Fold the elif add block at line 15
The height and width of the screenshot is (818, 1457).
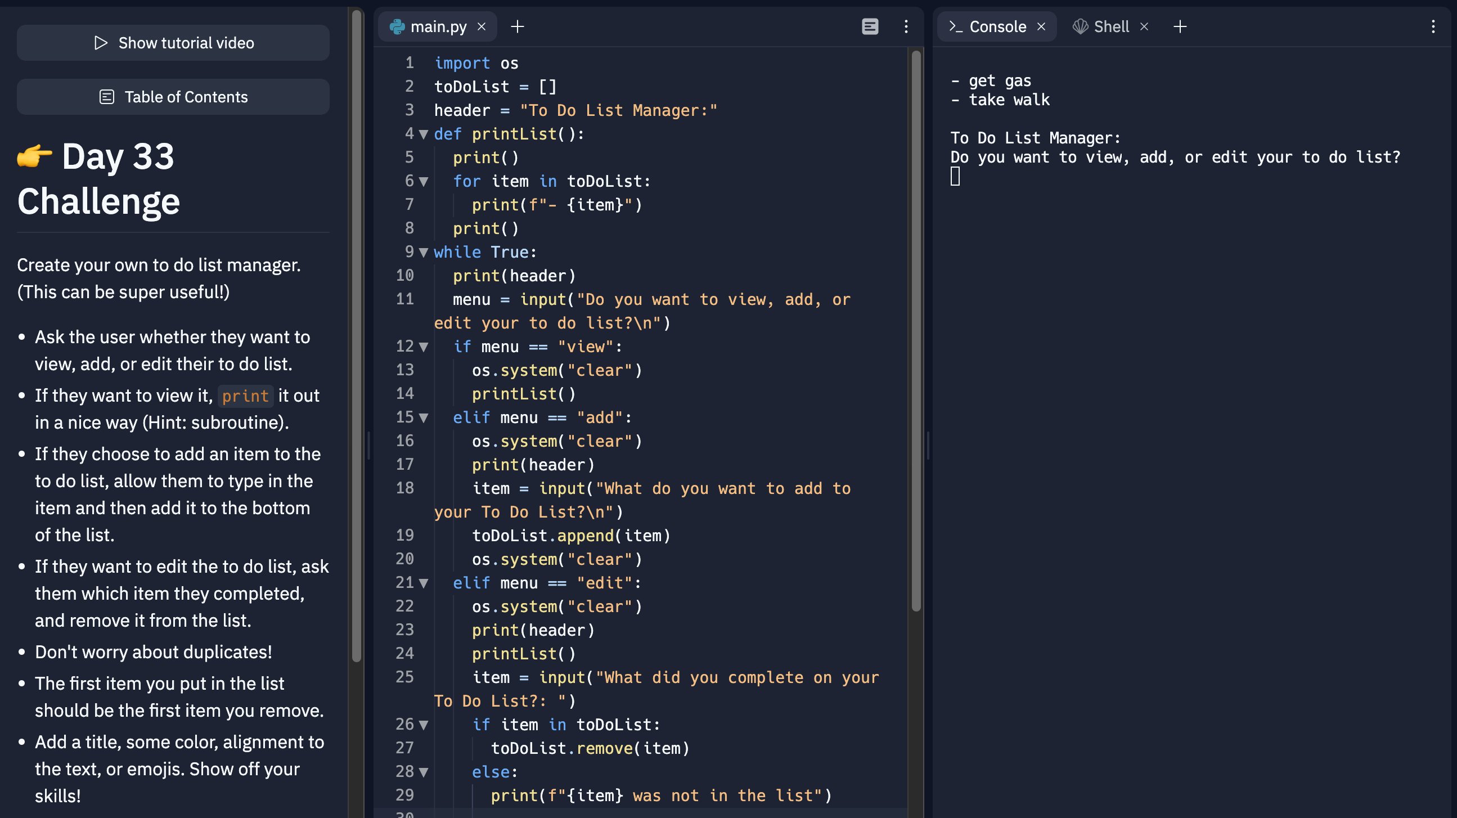click(x=424, y=418)
